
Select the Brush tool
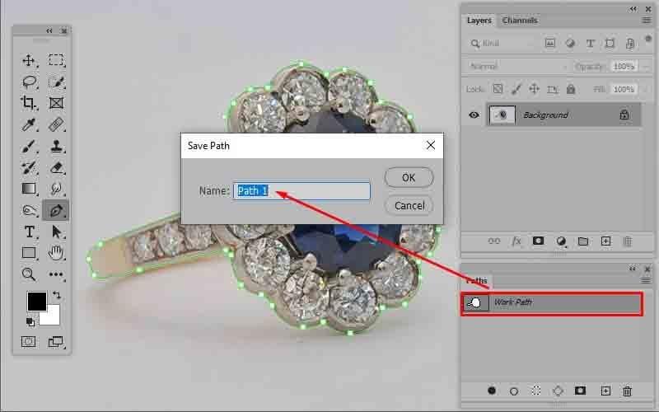click(x=29, y=147)
